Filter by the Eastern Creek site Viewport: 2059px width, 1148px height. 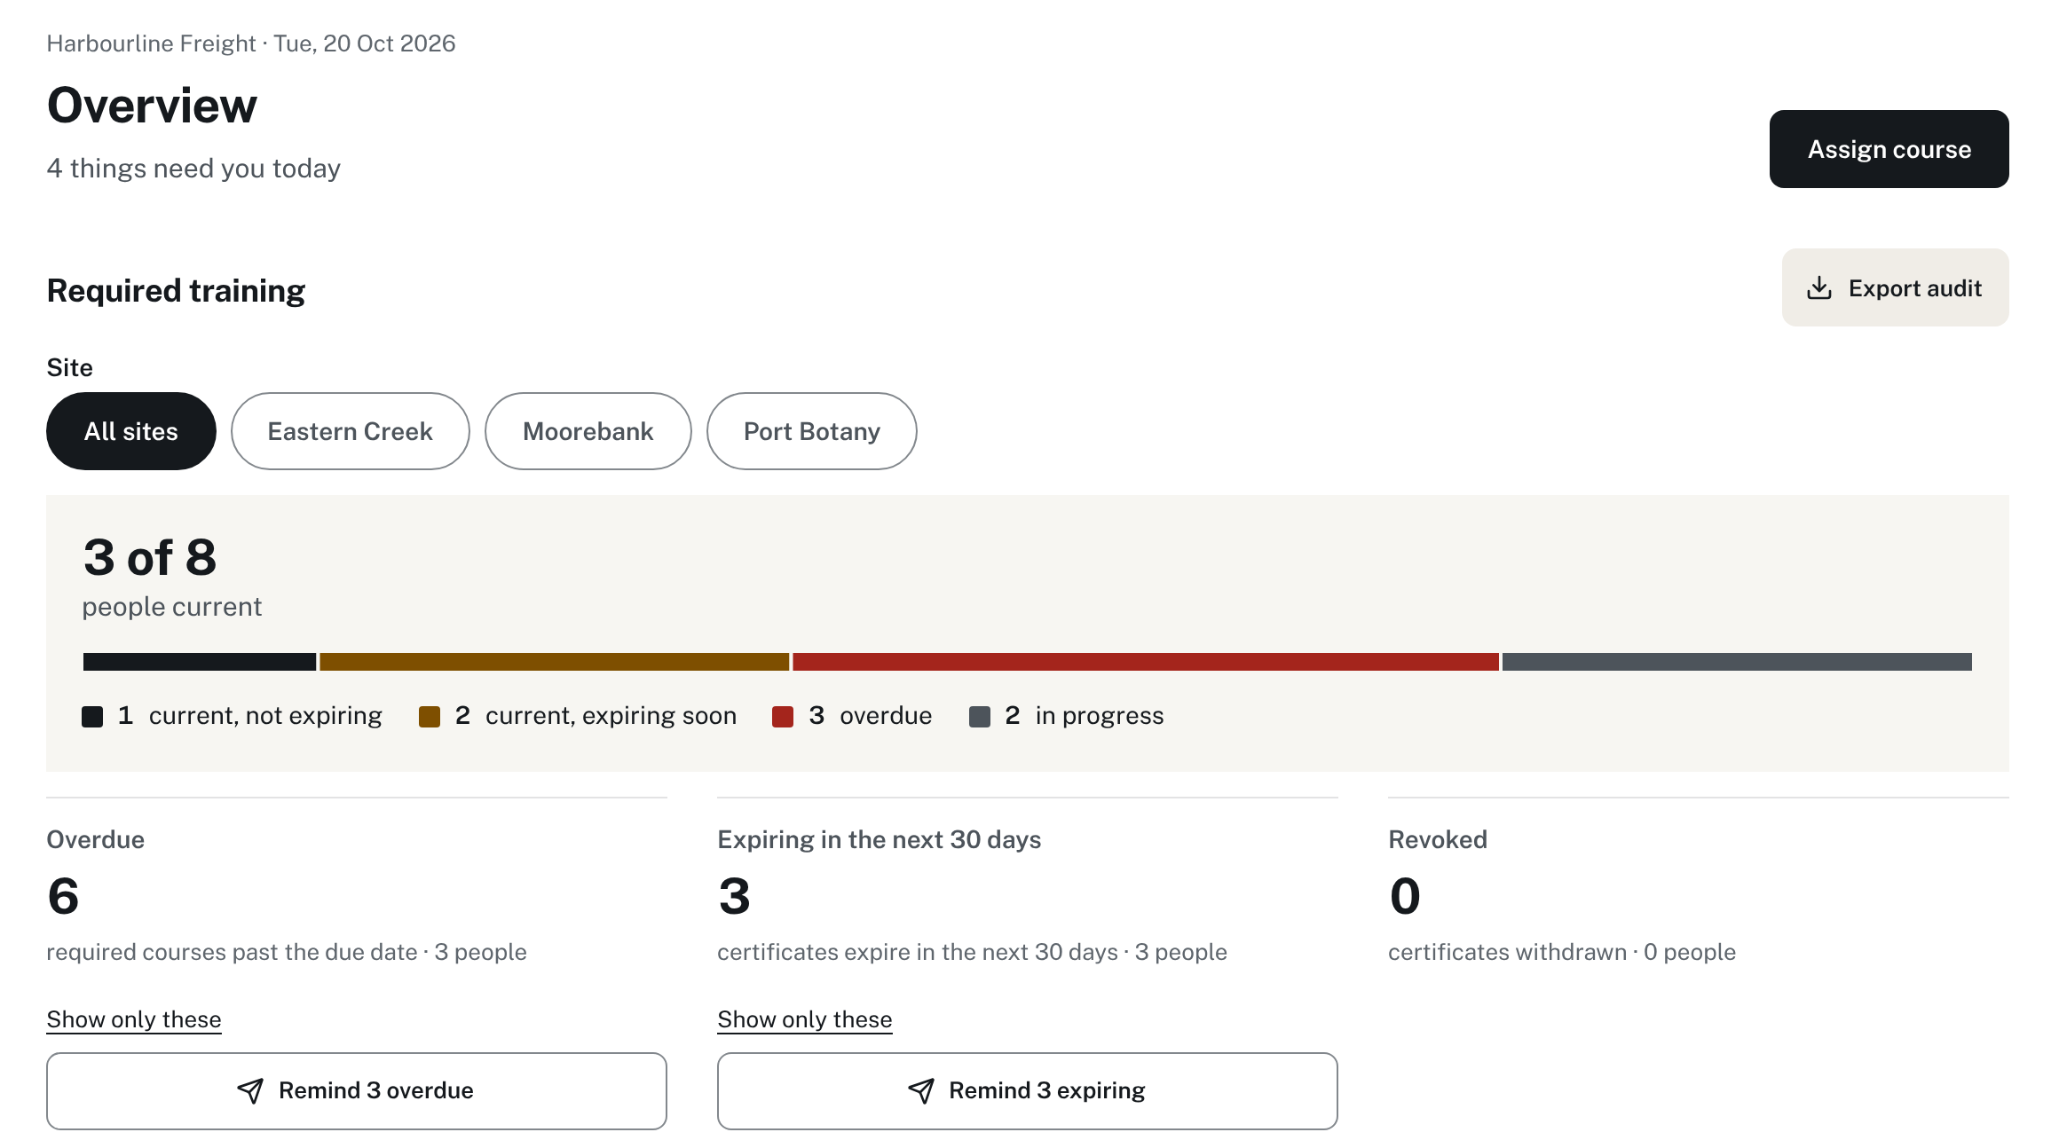(350, 431)
